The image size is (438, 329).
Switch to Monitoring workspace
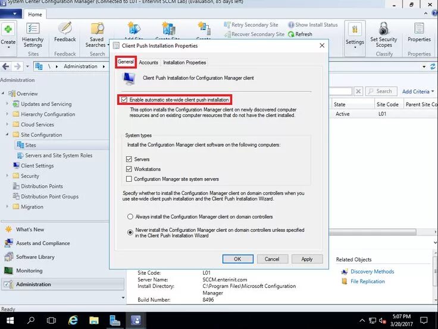pos(29,271)
